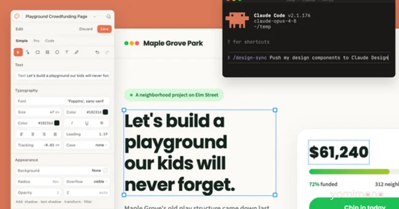
Task: Click the Maple Grove Park title
Action: [x=173, y=43]
